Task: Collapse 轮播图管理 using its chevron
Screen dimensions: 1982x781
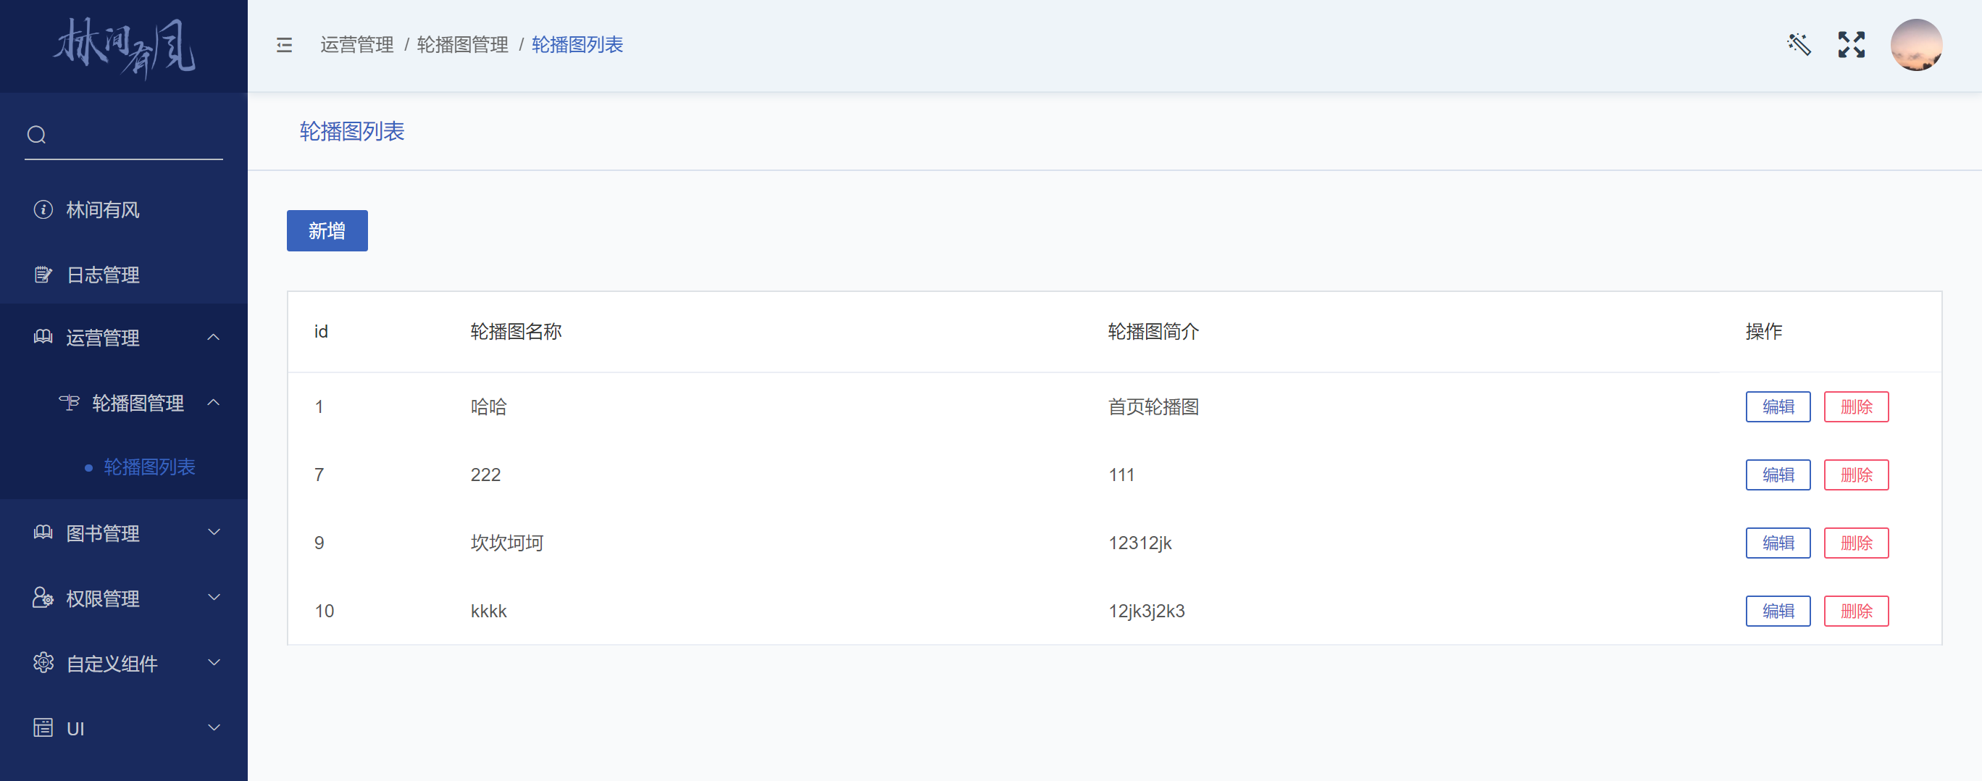Action: (x=214, y=402)
